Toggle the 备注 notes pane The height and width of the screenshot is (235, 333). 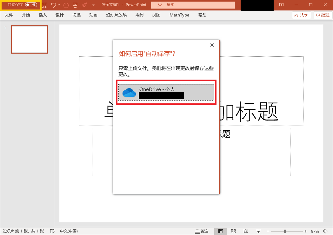202,231
